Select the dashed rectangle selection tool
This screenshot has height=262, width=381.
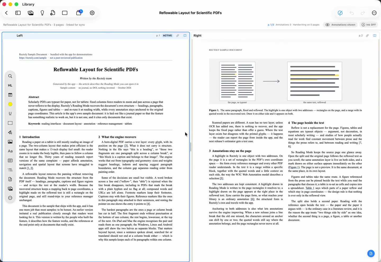10,123
